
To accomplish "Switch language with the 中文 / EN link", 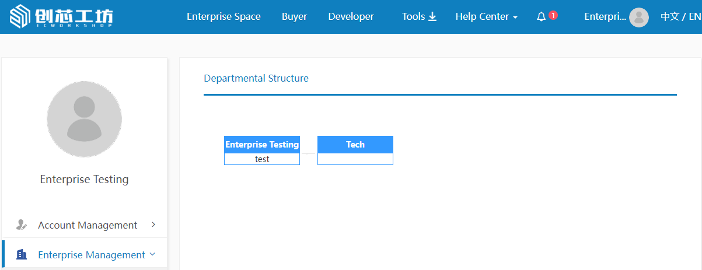I will click(680, 17).
